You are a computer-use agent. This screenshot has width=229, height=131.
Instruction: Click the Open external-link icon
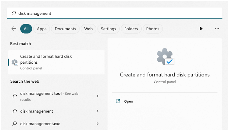pos(118,101)
